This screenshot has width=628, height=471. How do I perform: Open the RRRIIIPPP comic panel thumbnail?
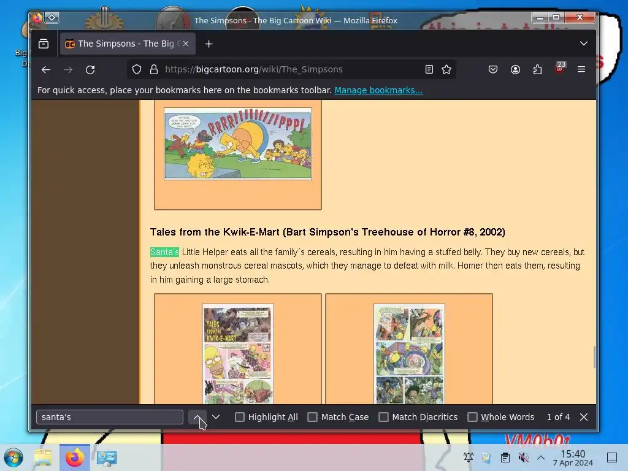tap(237, 144)
